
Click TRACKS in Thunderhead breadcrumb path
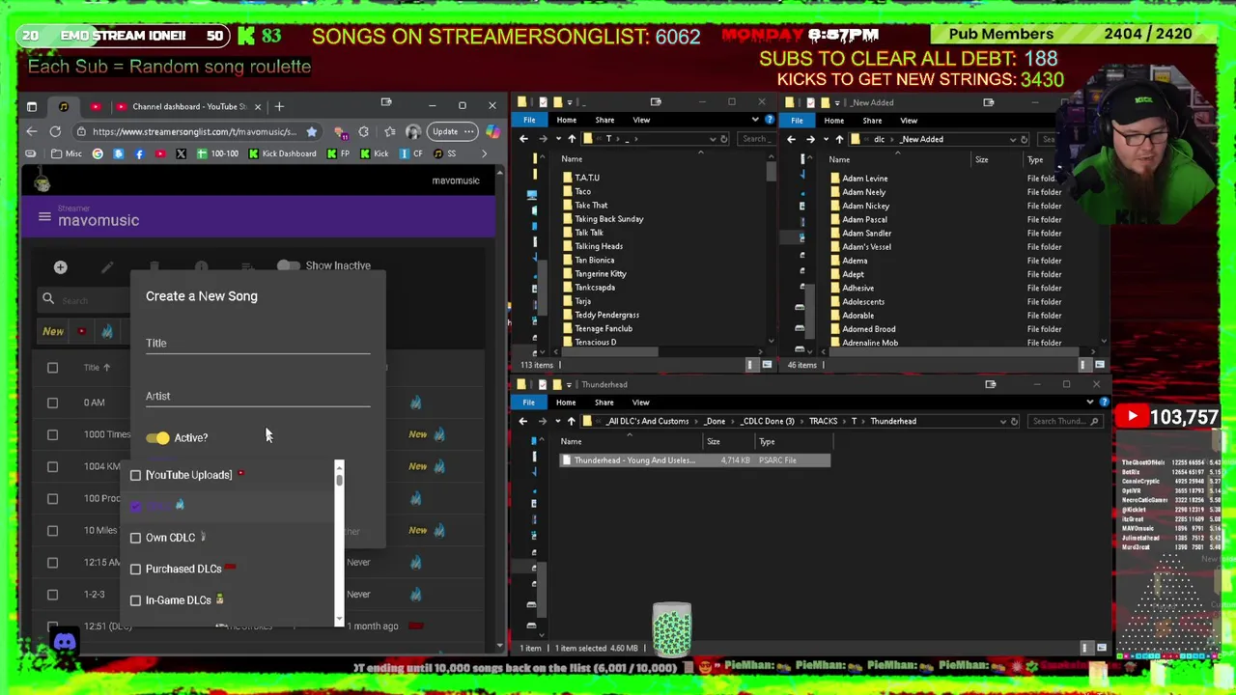click(823, 421)
